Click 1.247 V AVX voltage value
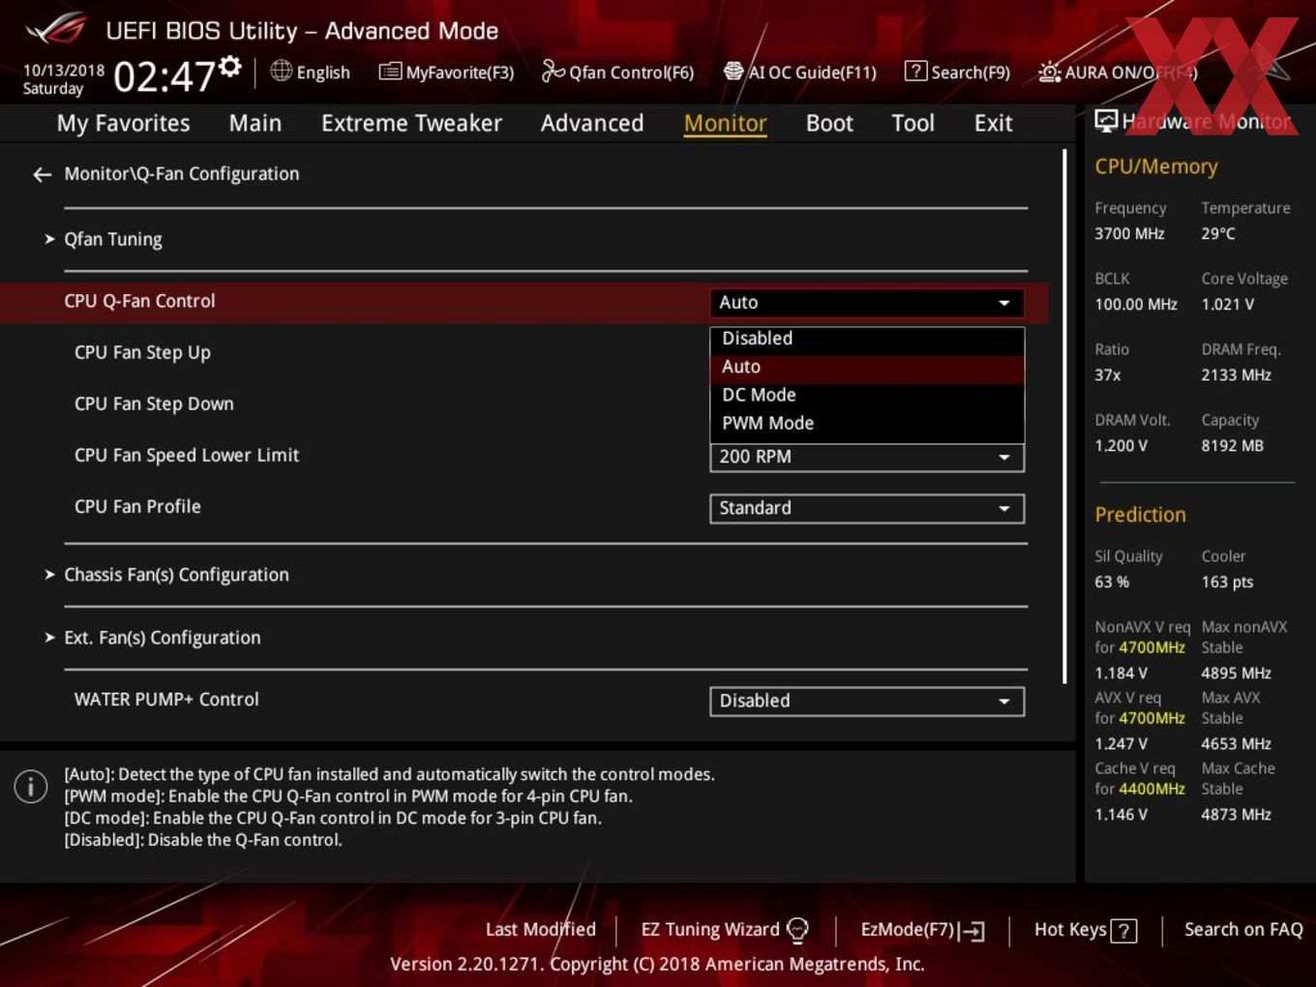The width and height of the screenshot is (1316, 987). (x=1122, y=743)
